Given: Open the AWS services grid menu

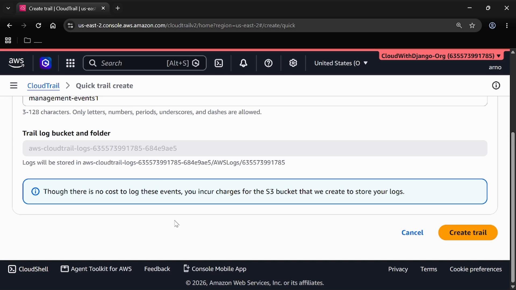Looking at the screenshot, I should tap(70, 63).
